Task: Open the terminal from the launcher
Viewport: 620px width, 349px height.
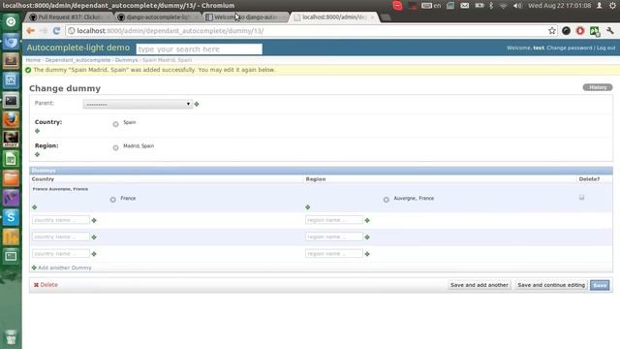Action: click(x=11, y=100)
